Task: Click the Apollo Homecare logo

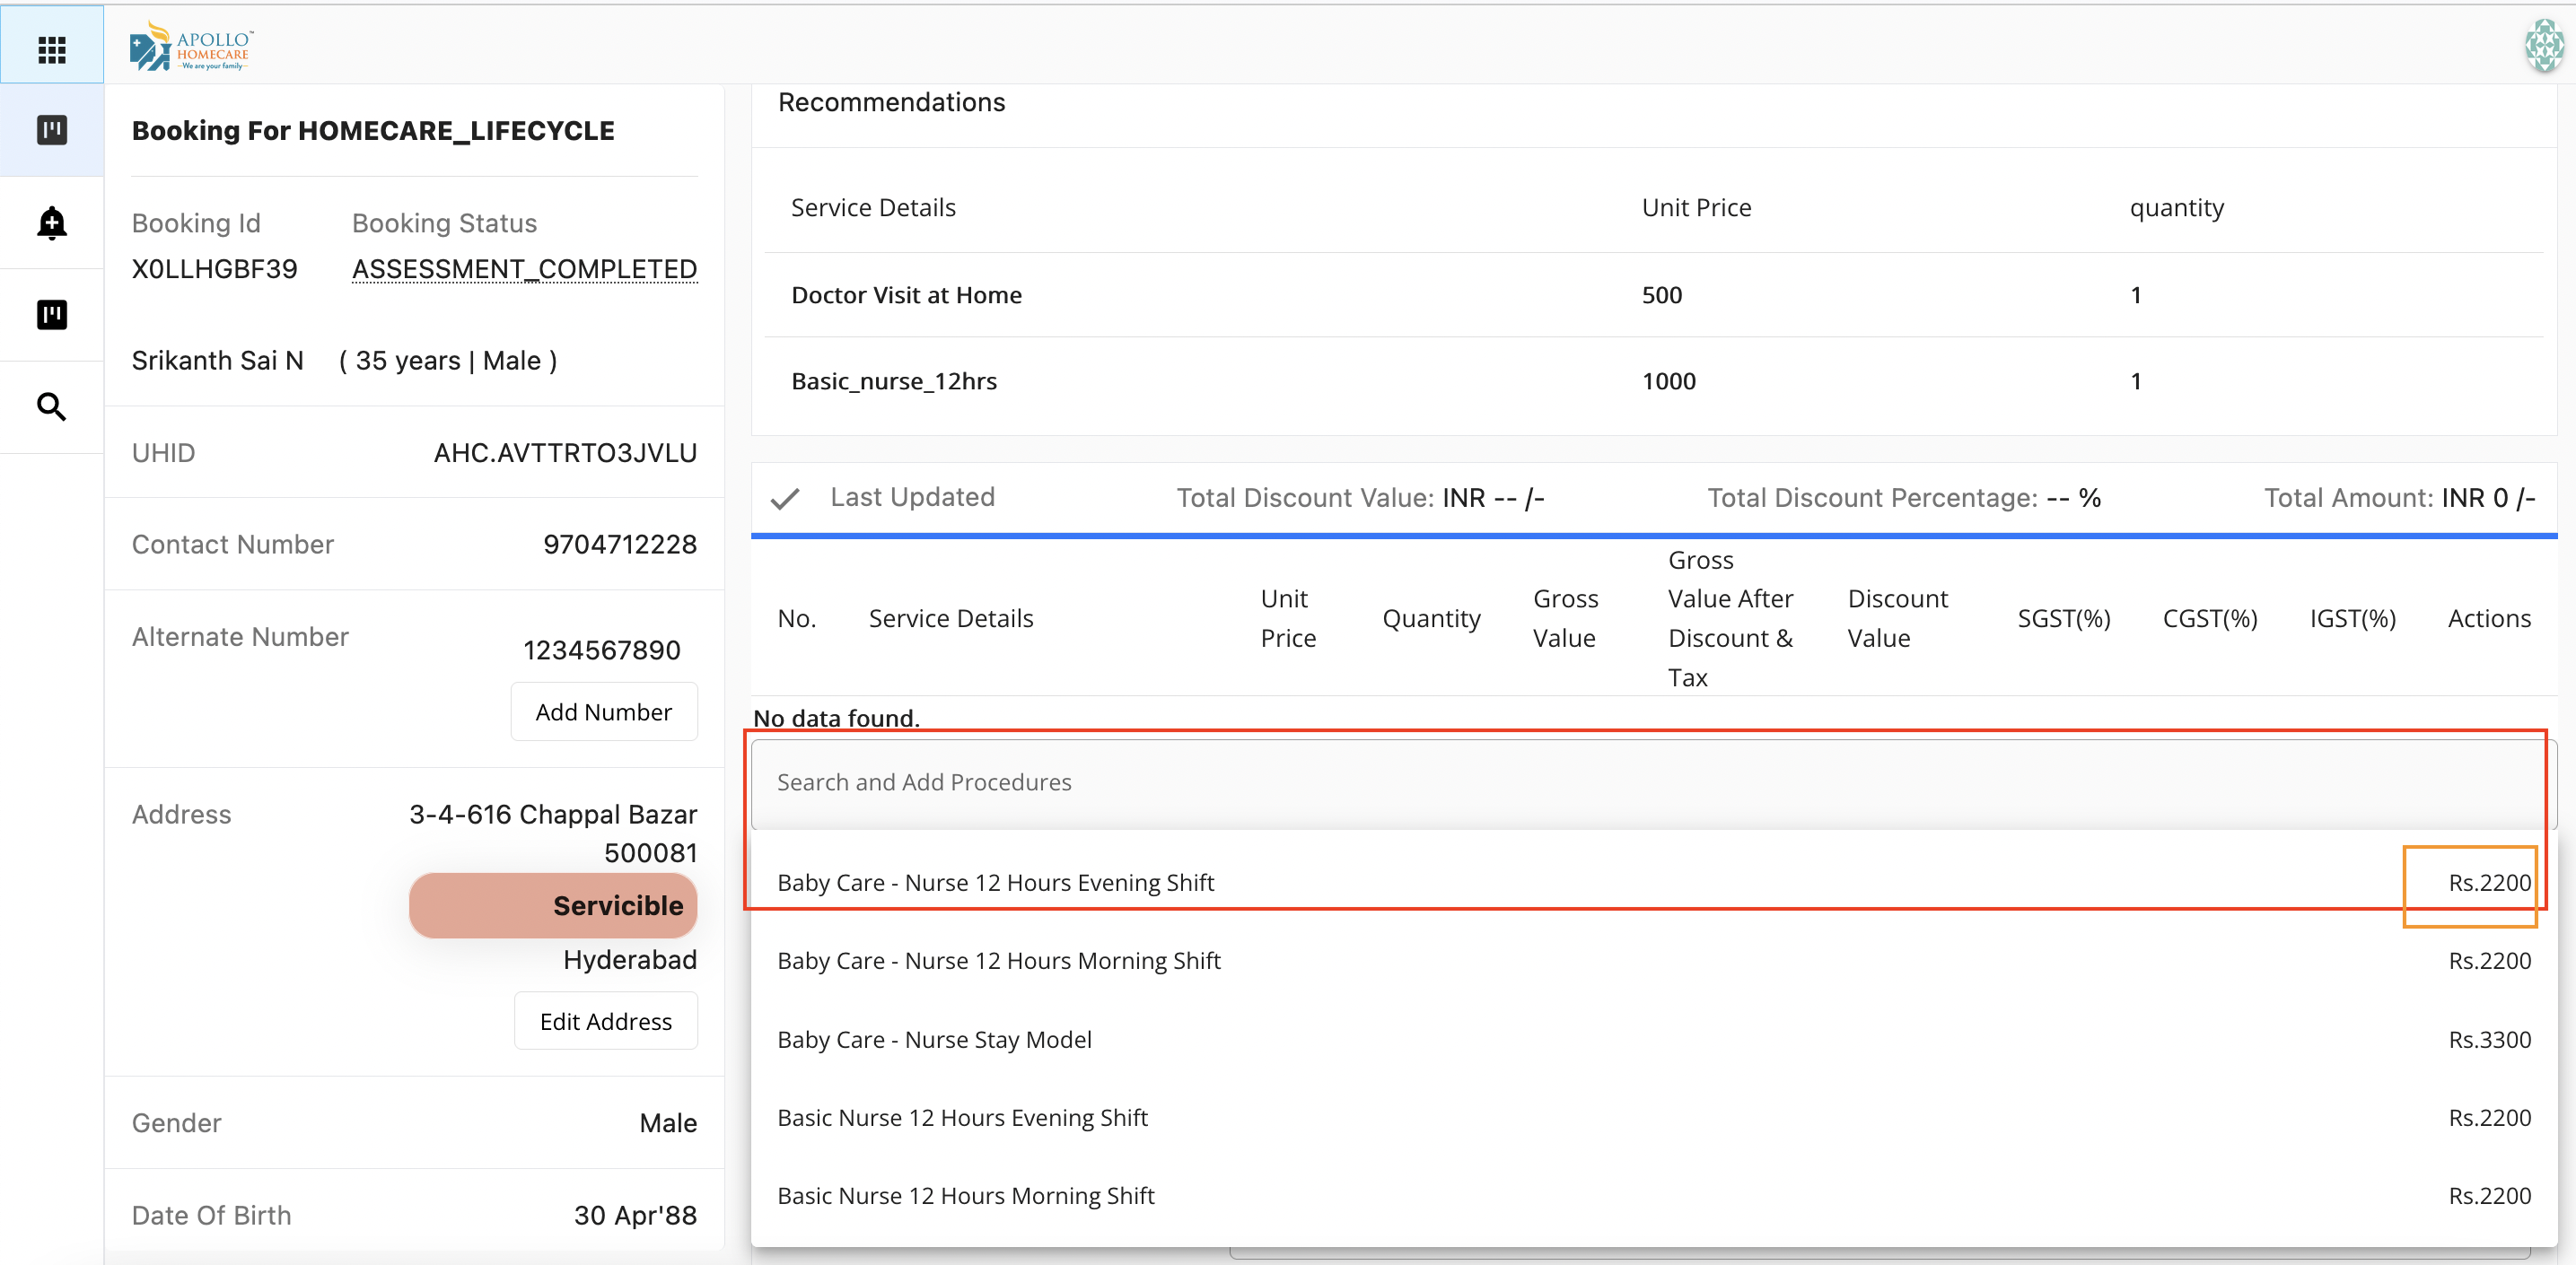Action: (x=191, y=46)
